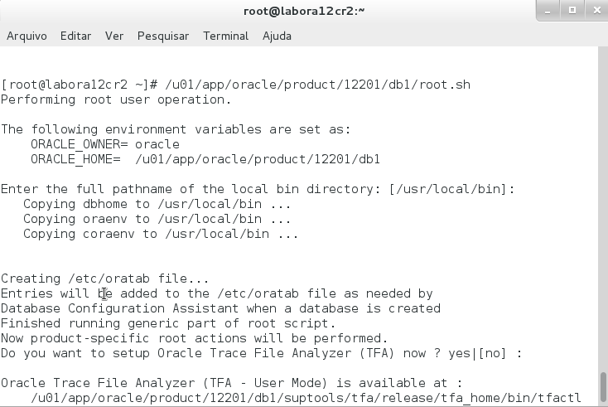Screen dimensions: 608x407
Task: Click the terminal vertical scrollbar thumb
Action: pyautogui.click(x=602, y=385)
